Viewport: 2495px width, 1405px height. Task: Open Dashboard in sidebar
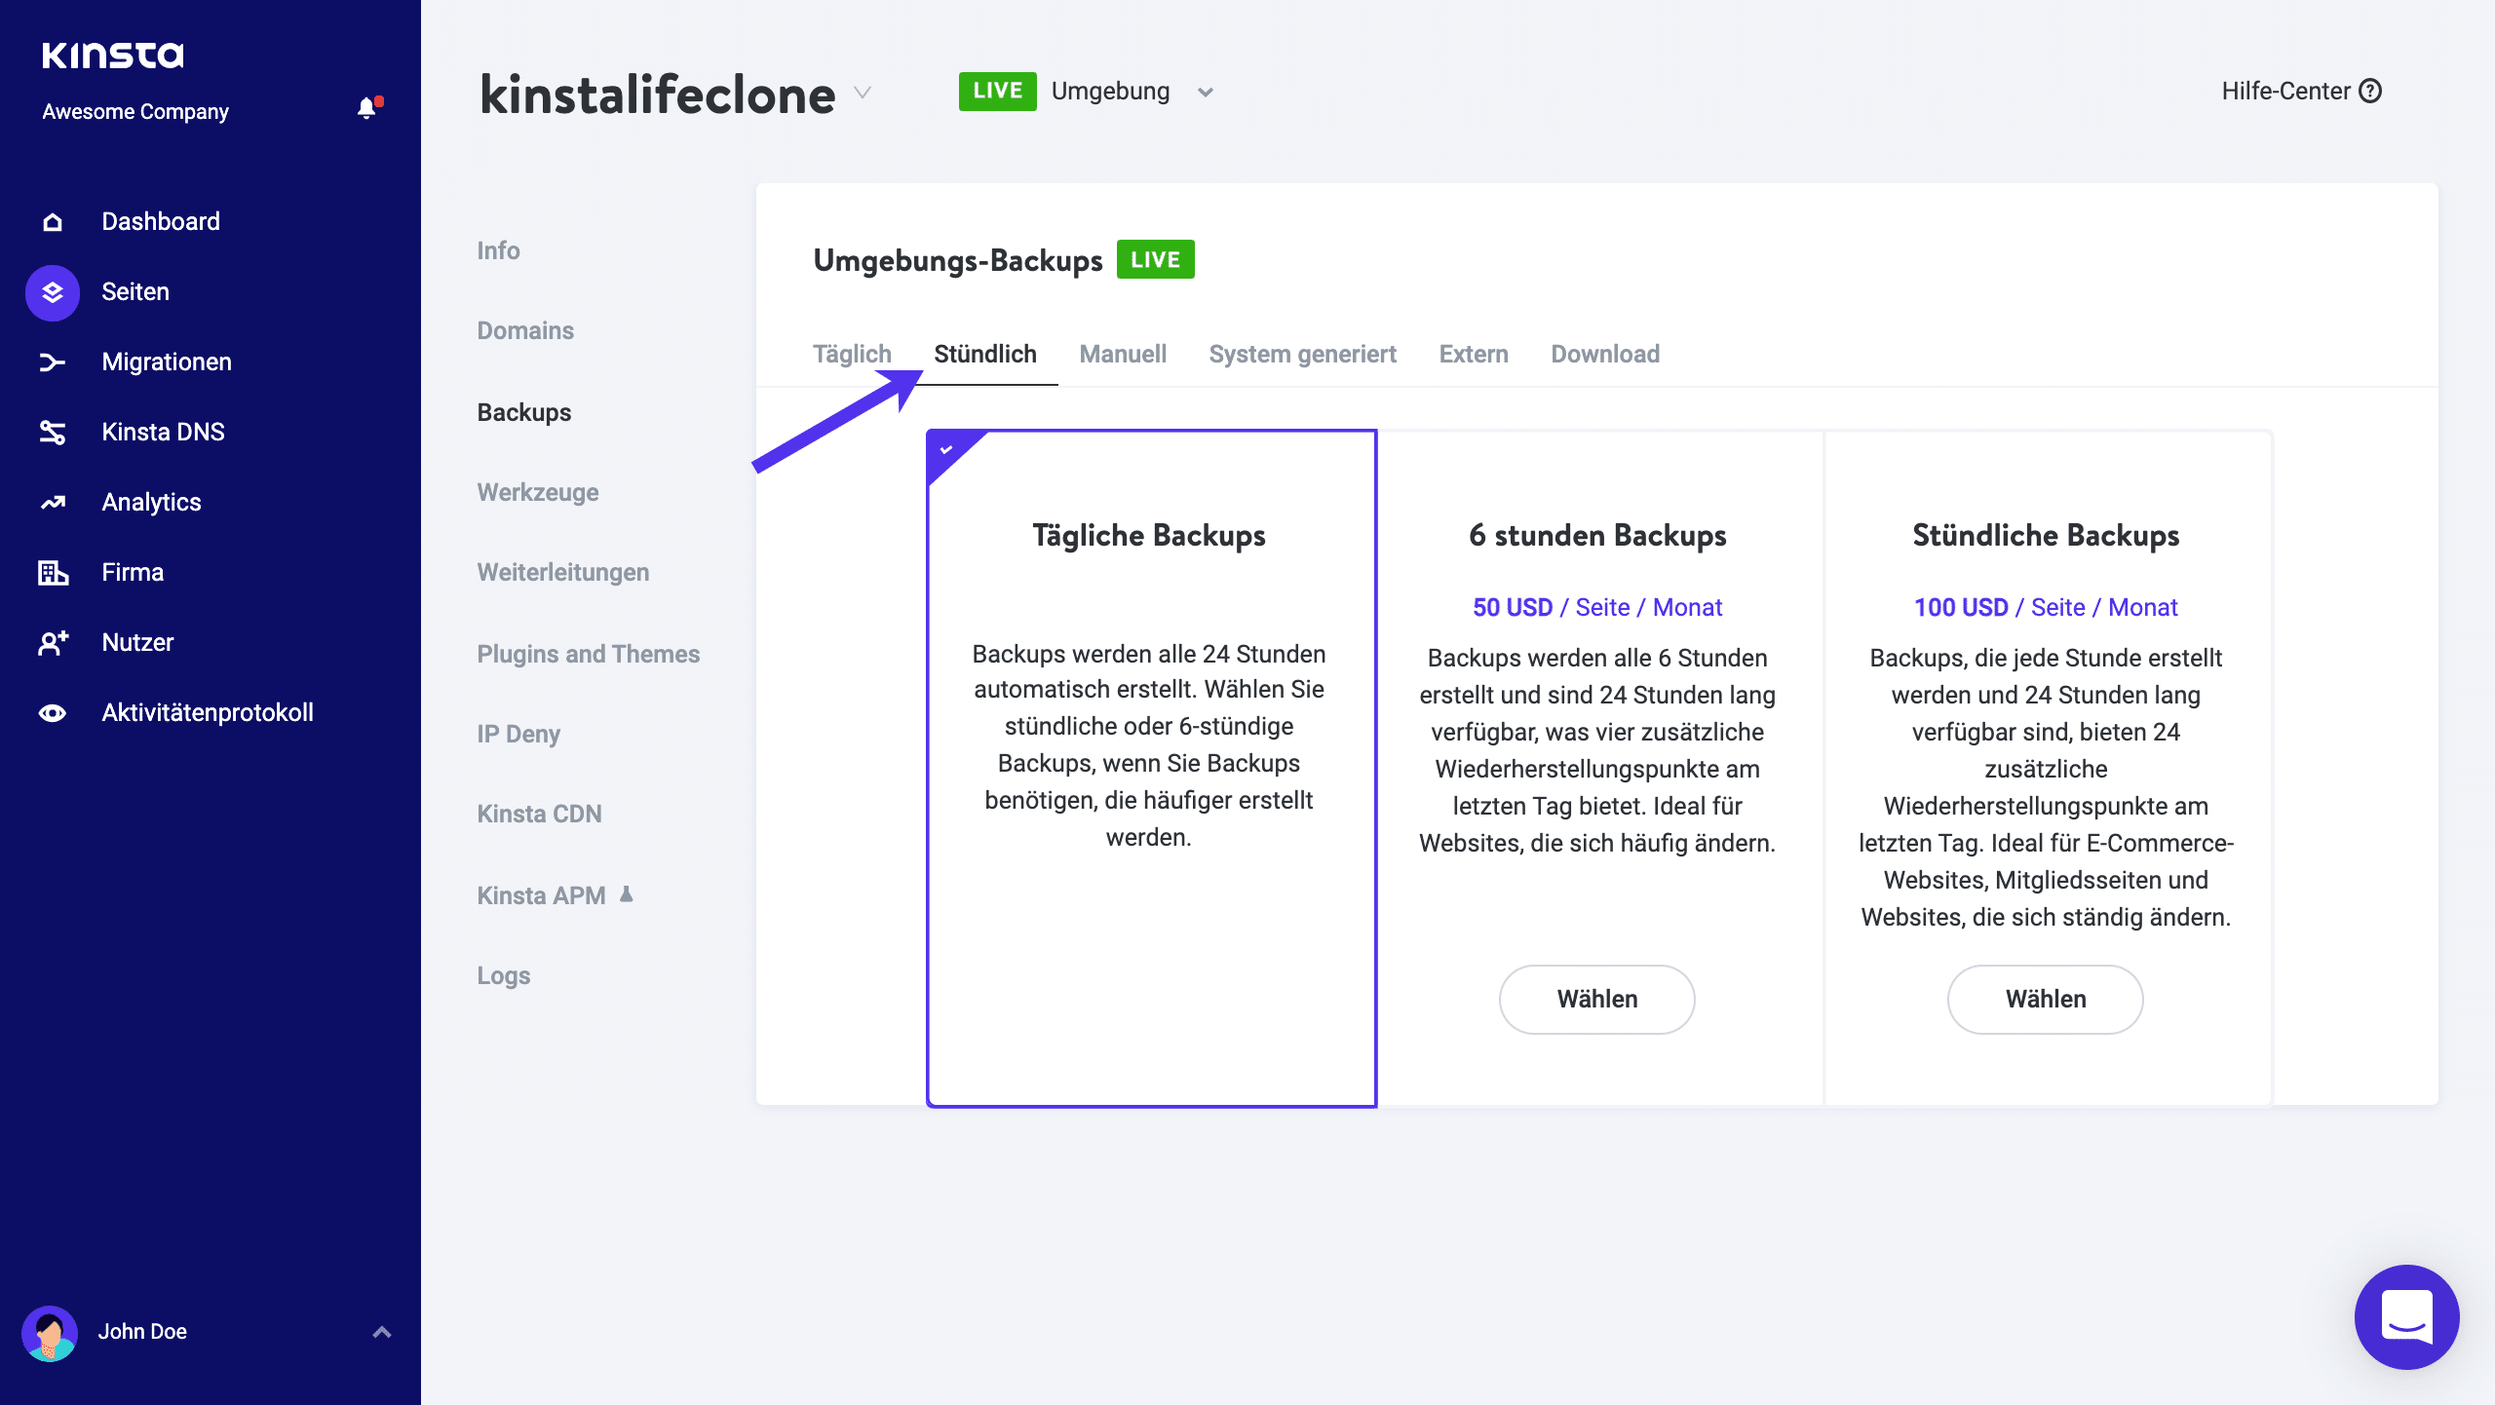[x=161, y=222]
